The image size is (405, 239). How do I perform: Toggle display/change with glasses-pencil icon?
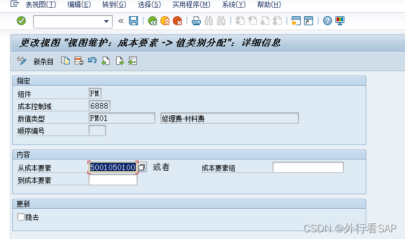(x=22, y=61)
